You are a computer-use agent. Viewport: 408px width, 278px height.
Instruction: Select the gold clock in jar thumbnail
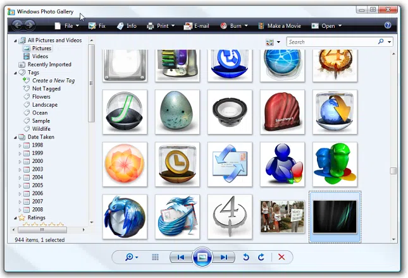tap(177, 164)
